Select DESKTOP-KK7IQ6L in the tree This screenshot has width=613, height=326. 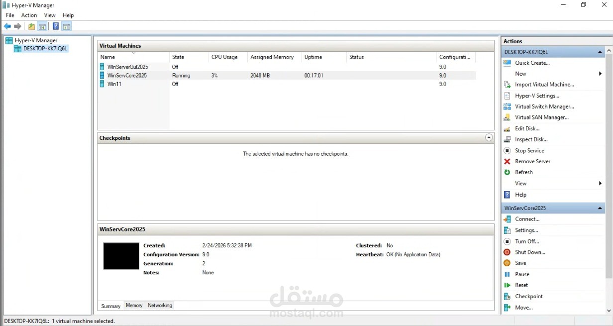click(45, 49)
